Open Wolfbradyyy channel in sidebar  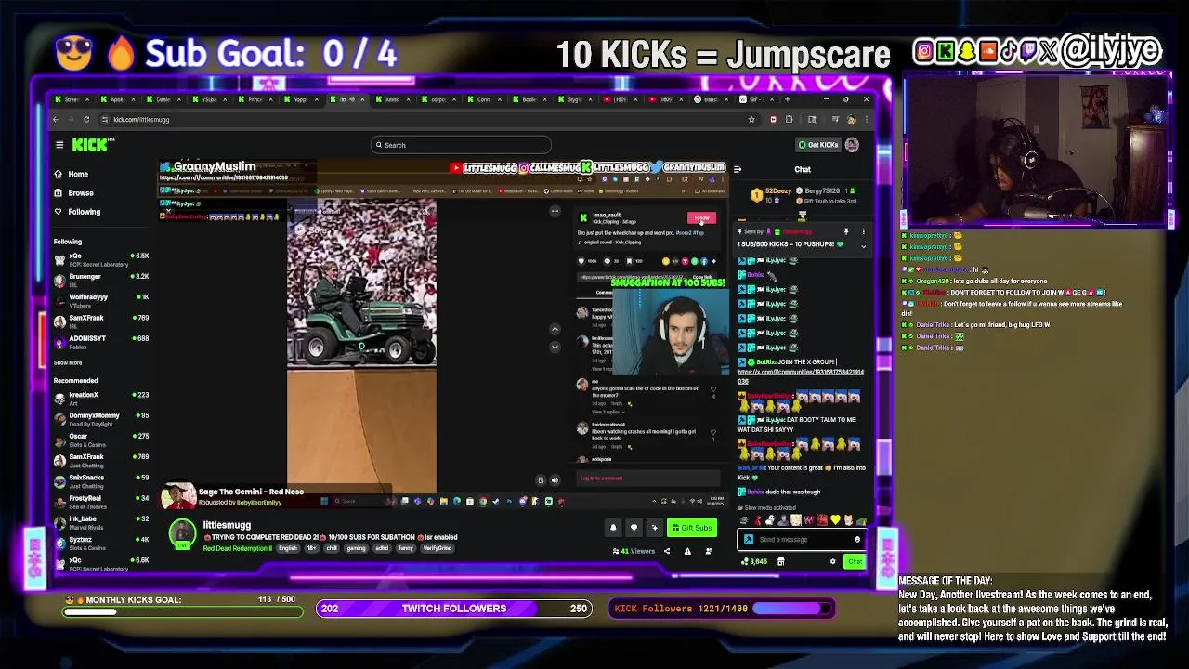101,300
